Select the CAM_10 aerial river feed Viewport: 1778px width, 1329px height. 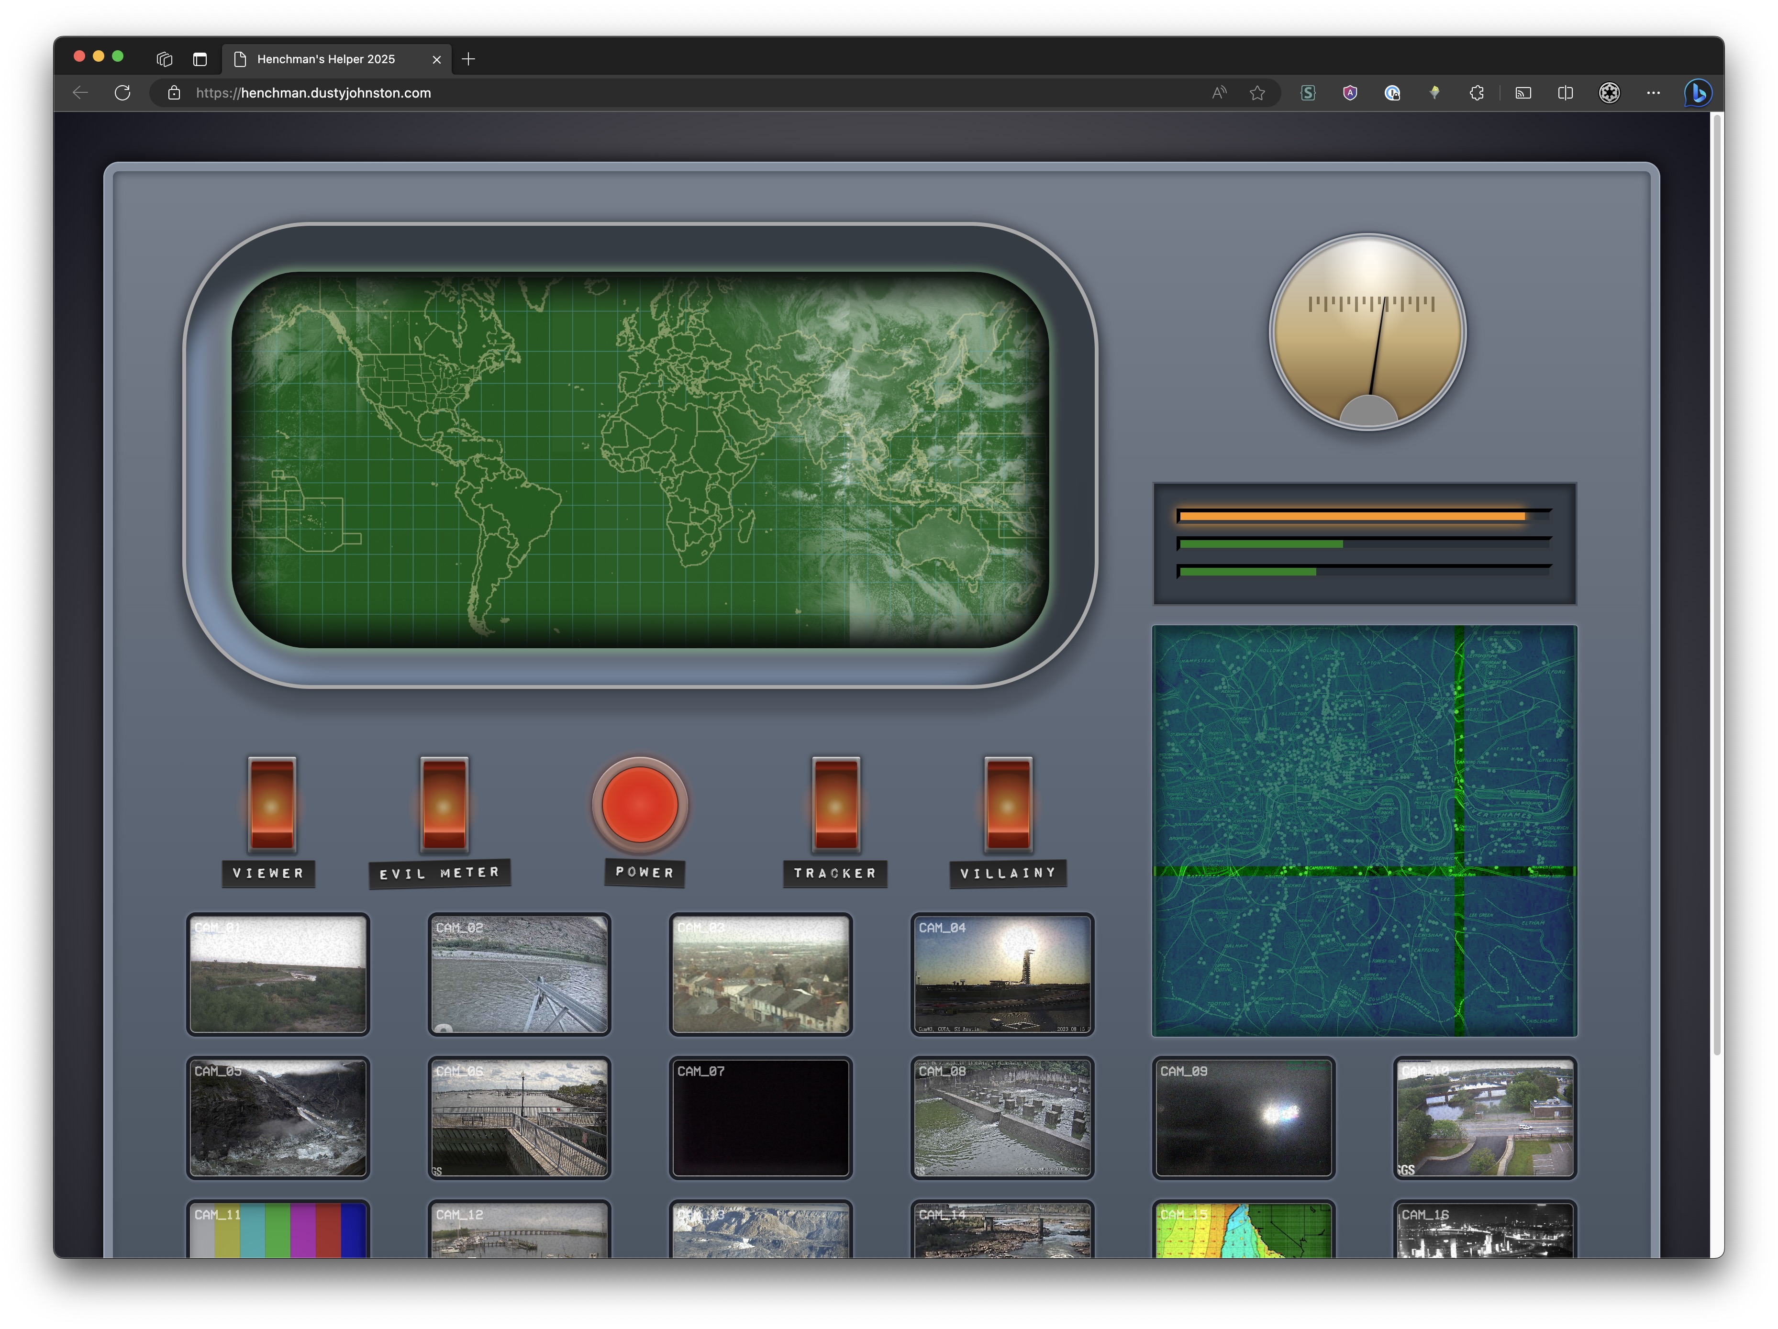click(x=1485, y=1118)
